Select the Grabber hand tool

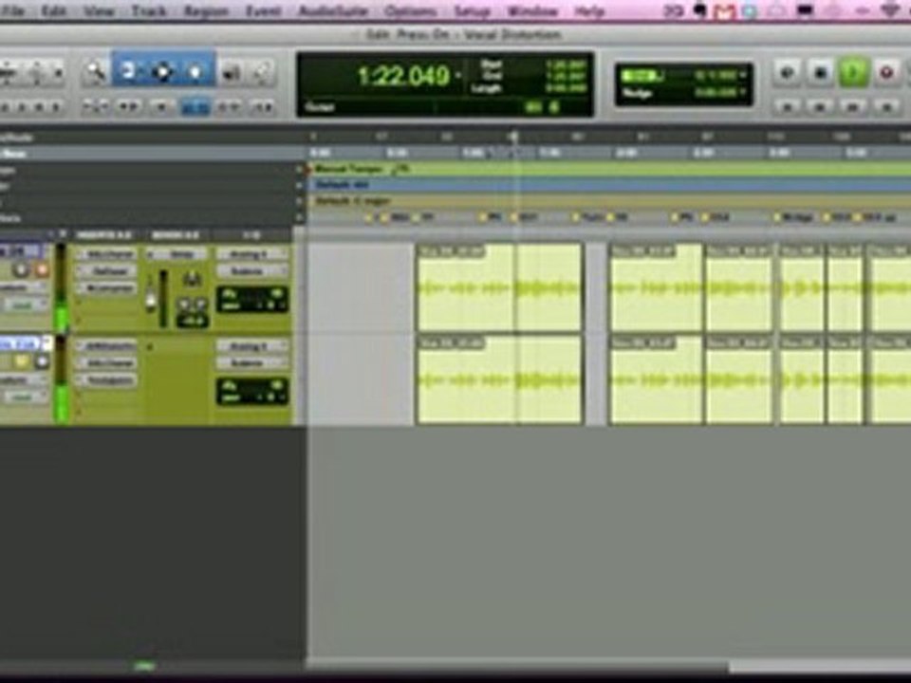coord(195,71)
